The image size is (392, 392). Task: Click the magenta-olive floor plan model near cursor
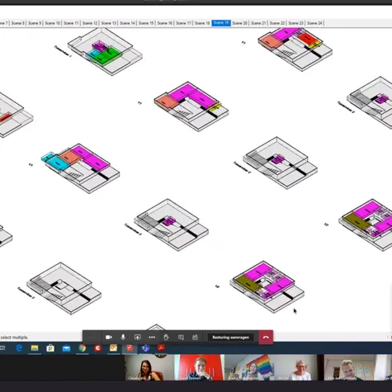(x=267, y=286)
